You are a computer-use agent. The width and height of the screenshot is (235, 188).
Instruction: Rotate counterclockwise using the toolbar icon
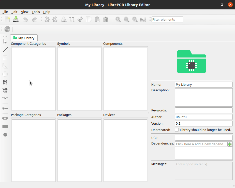point(47,20)
